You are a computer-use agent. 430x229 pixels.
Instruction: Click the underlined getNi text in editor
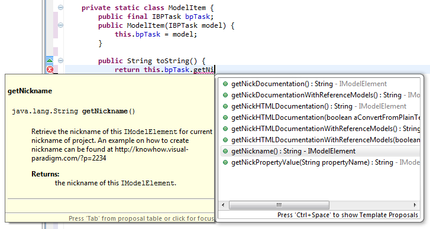coord(203,70)
